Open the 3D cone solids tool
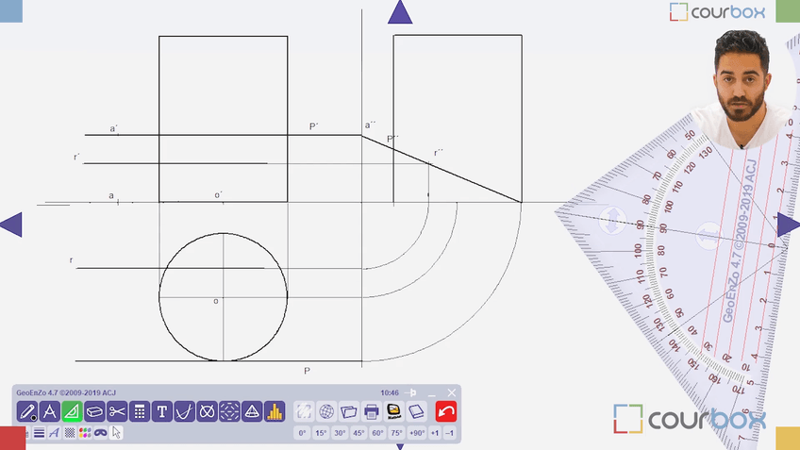800x450 pixels. click(252, 411)
